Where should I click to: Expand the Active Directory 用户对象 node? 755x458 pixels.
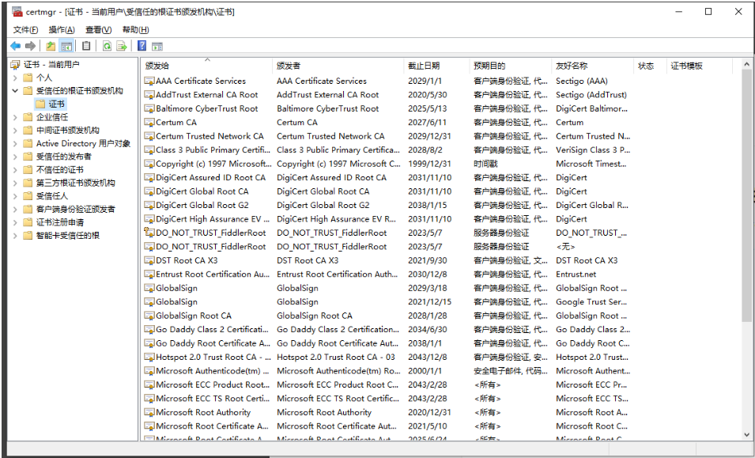15,143
